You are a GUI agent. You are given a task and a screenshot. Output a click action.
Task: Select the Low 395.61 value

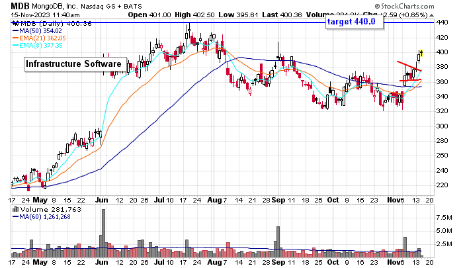238,15
